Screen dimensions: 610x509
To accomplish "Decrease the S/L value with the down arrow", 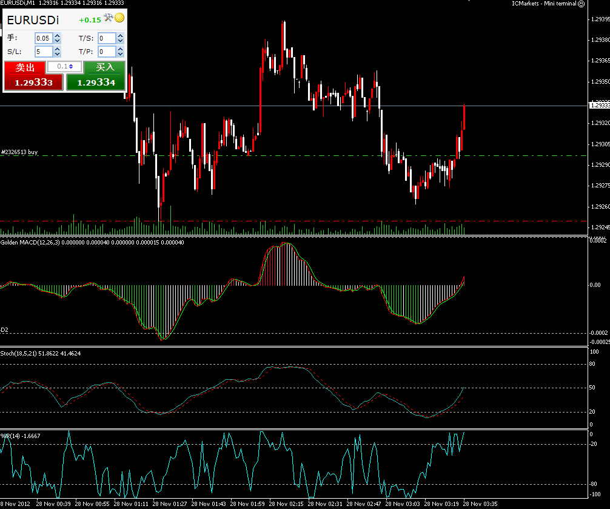I will pyautogui.click(x=58, y=54).
